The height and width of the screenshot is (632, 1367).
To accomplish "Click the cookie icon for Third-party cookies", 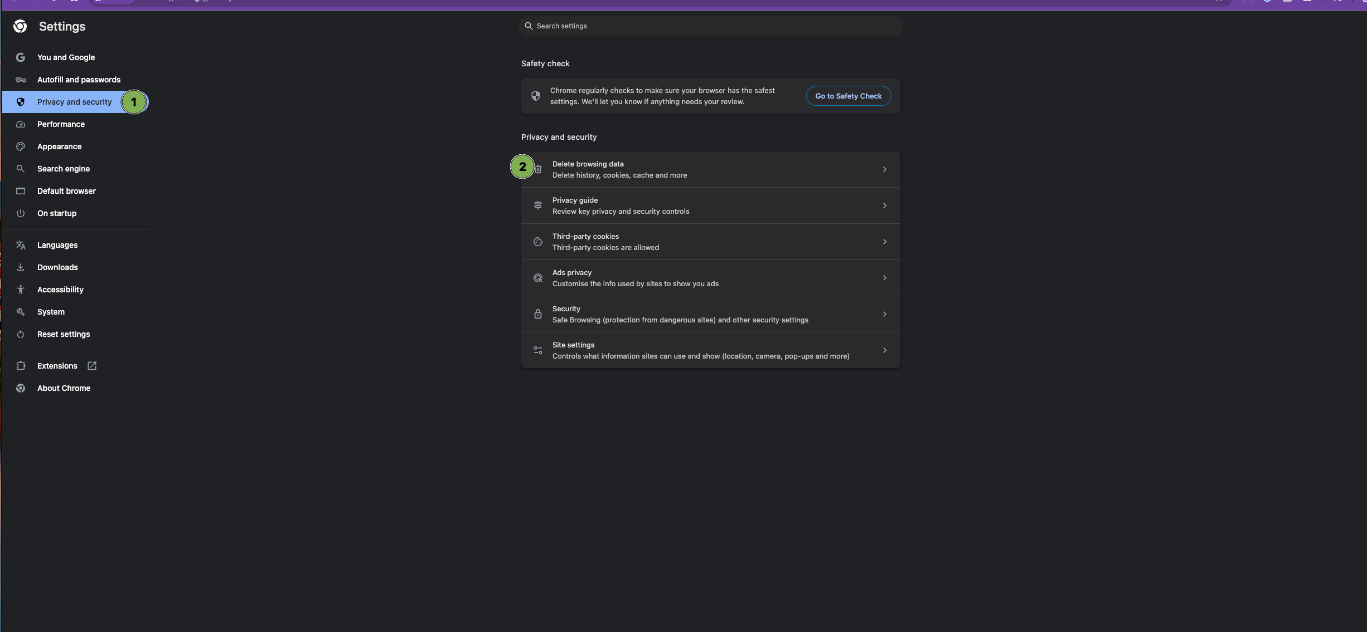I will pyautogui.click(x=538, y=242).
